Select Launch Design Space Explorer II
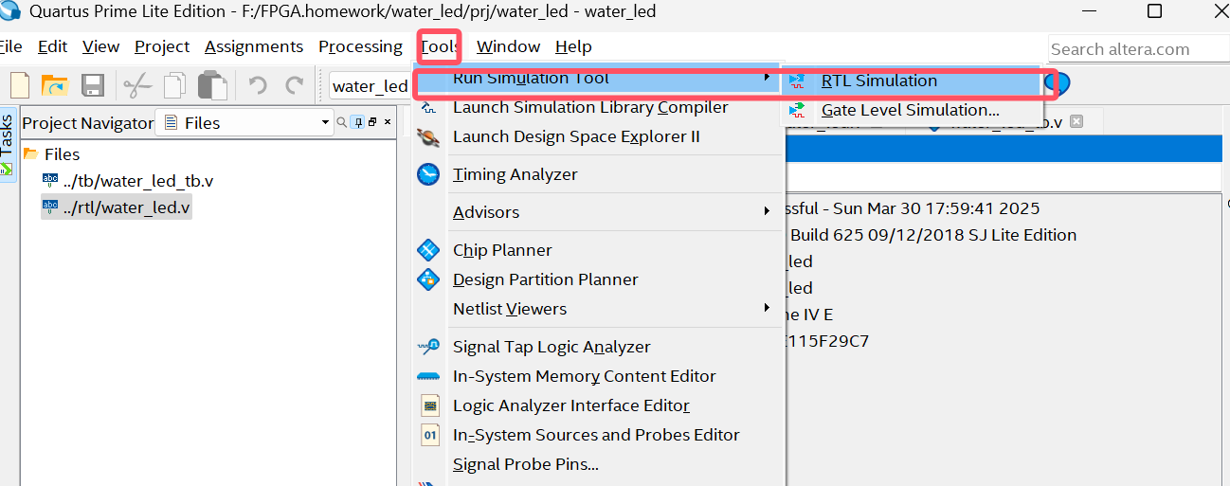Viewport: 1230px width, 486px height. pos(576,137)
